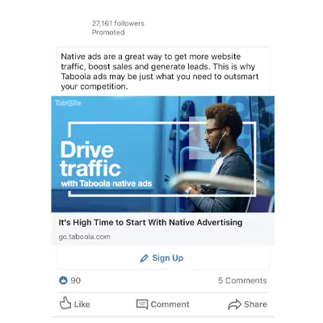Click the Promoted label
The width and height of the screenshot is (323, 323).
pos(108,32)
